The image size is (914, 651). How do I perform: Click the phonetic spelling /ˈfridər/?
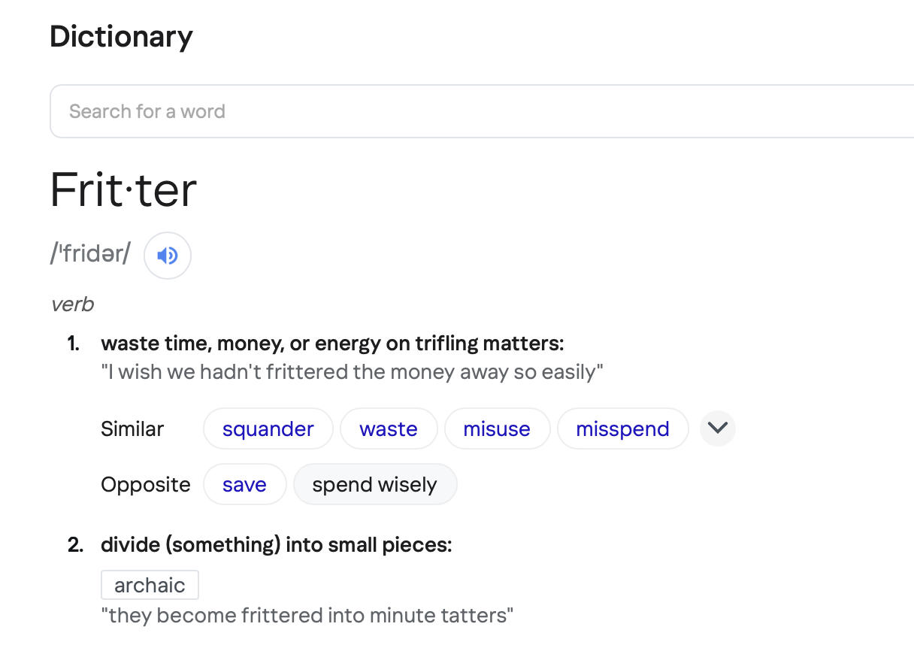90,255
